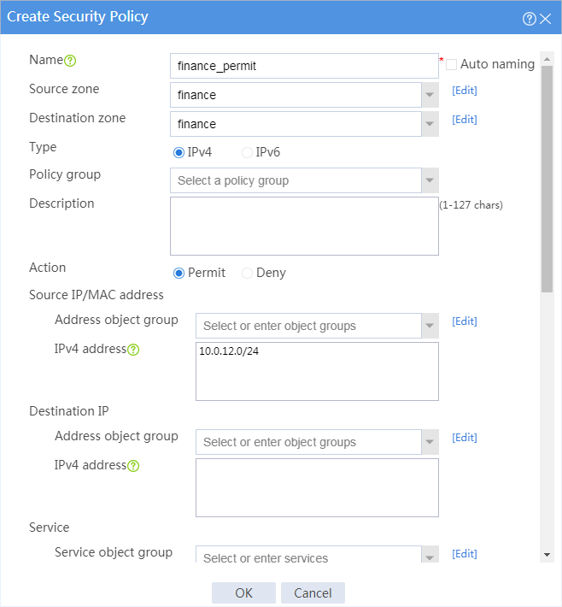The image size is (562, 607).
Task: Select IPv4 type radio button
Action: pyautogui.click(x=179, y=152)
